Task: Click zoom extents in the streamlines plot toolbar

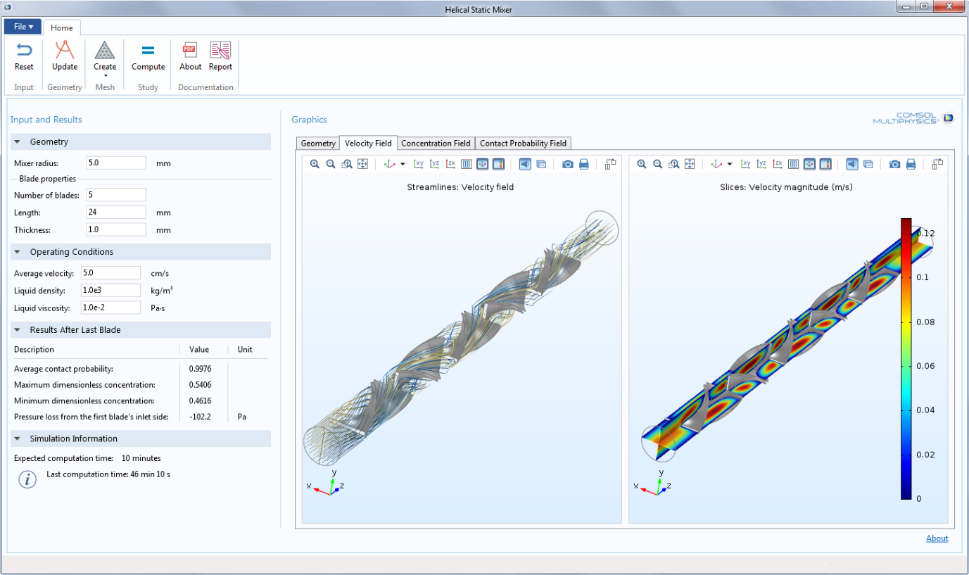Action: 363,164
